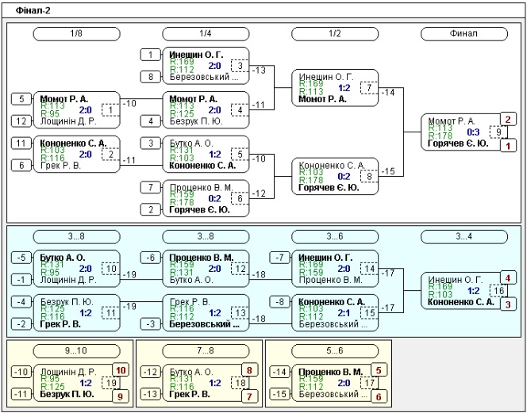The height and width of the screenshot is (413, 527).
Task: Click red place badge 10 for Лощинін
Action: click(x=121, y=370)
